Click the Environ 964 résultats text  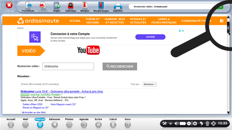point(40,84)
